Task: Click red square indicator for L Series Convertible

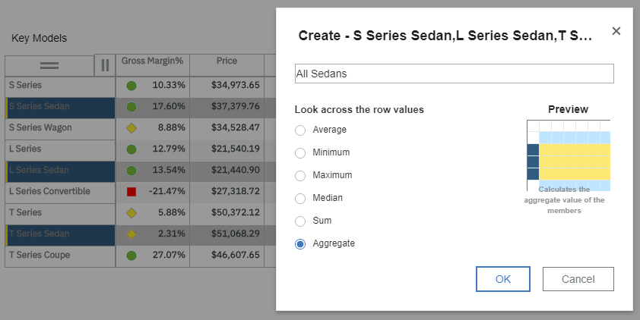Action: tap(131, 191)
